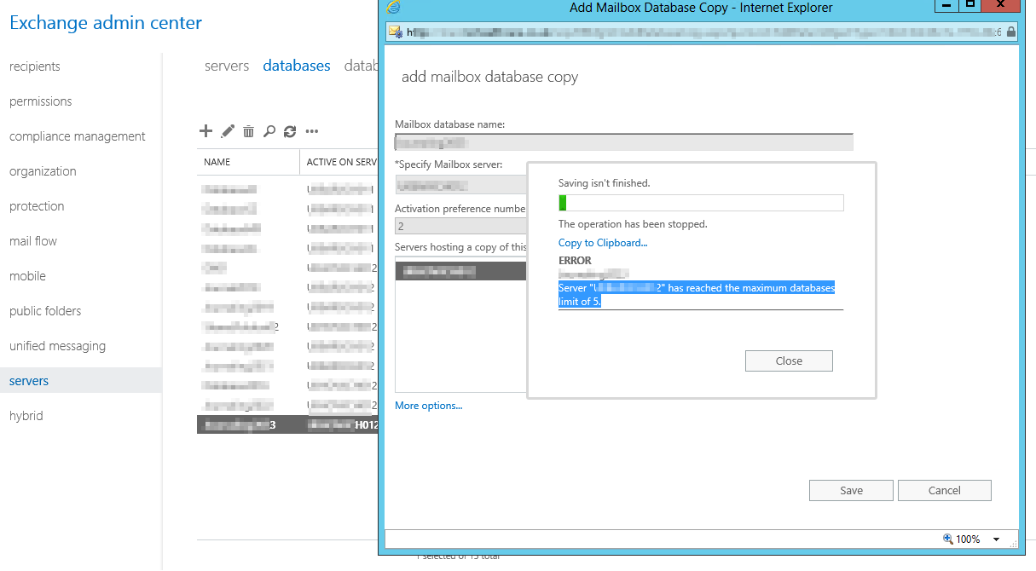Select the highlighted database row at the bottom
Viewport: 1036px width, 571px height.
pos(287,424)
